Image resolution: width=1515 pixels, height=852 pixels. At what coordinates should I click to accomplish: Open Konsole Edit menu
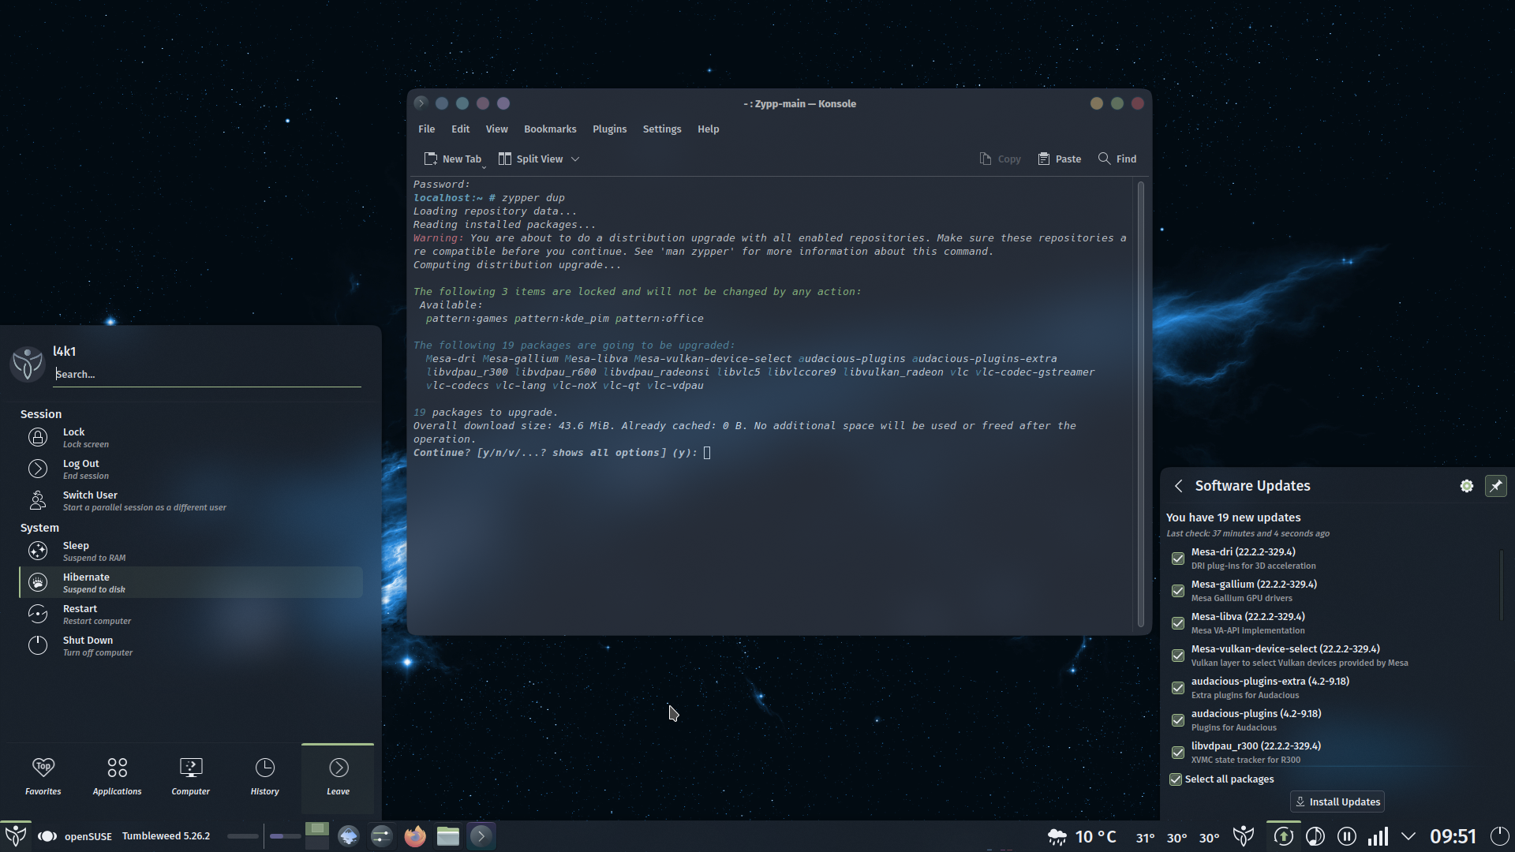tap(460, 129)
